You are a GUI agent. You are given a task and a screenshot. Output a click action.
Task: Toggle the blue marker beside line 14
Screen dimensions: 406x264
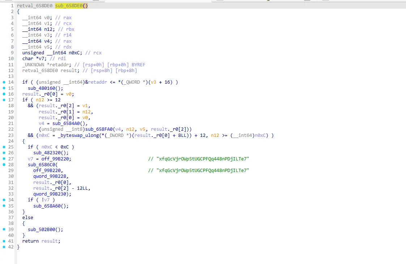[x=3, y=82]
